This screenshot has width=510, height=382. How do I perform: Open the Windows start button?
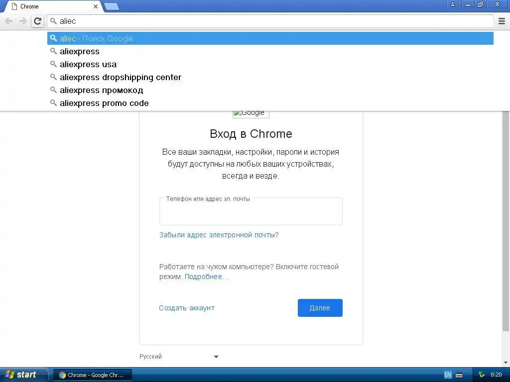click(23, 375)
